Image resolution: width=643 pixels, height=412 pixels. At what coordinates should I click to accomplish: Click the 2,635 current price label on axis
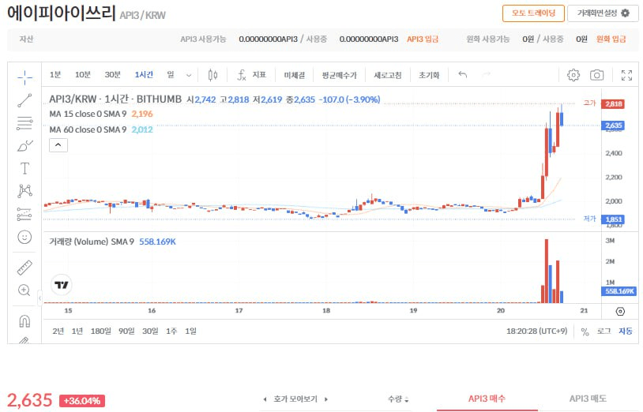(x=614, y=125)
